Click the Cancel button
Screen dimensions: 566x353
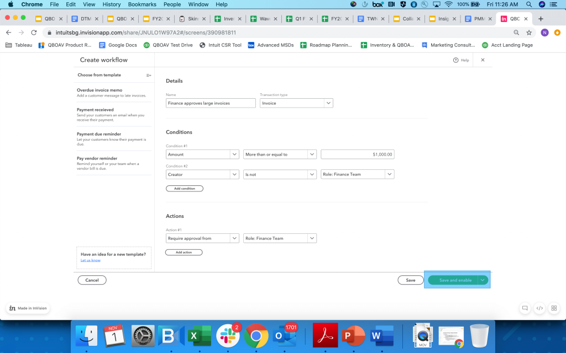[x=92, y=280]
